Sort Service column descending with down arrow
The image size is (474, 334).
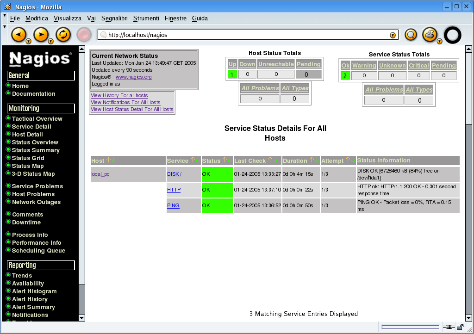[197, 160]
